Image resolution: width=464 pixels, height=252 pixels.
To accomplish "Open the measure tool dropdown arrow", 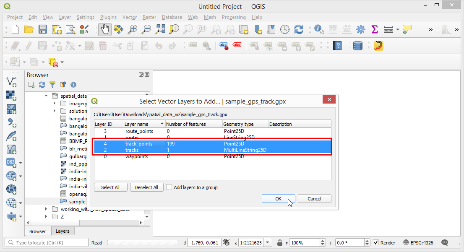I will tap(397, 30).
